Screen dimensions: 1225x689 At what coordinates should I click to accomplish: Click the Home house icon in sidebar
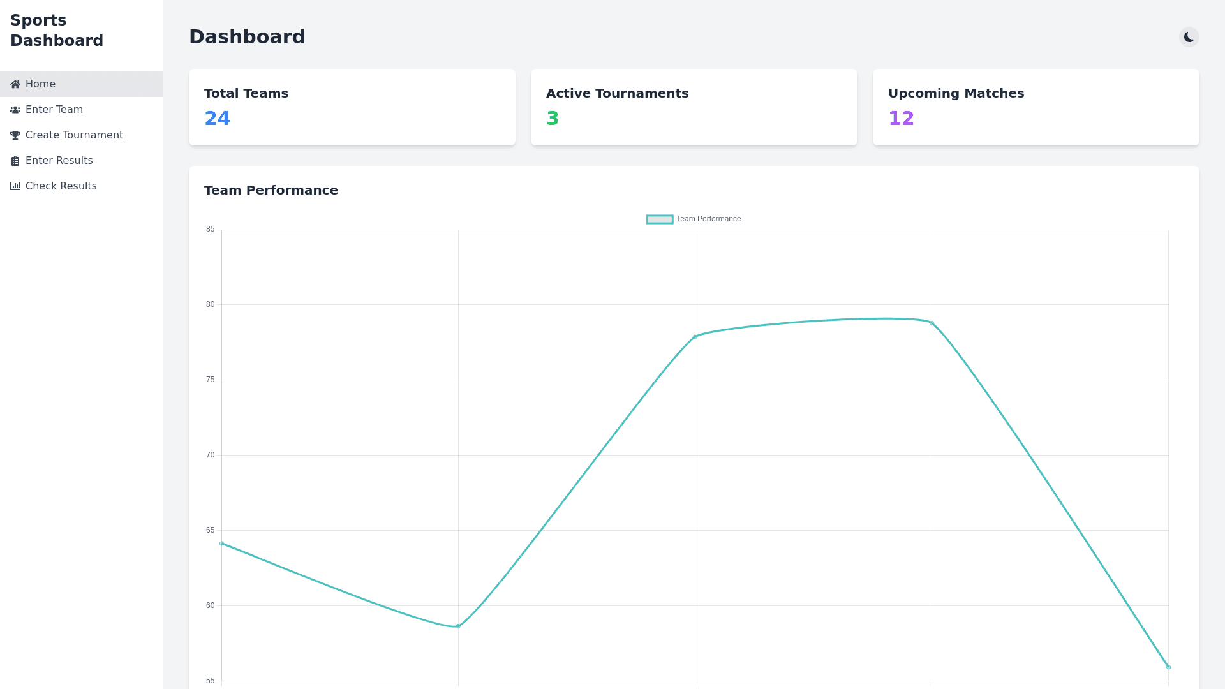(15, 84)
